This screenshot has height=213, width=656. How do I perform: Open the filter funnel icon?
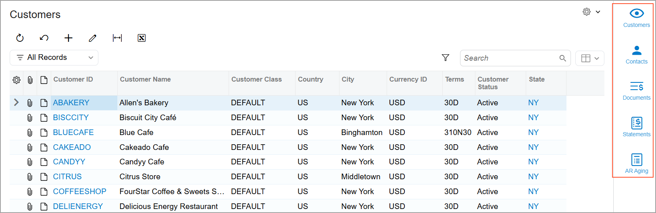point(446,58)
